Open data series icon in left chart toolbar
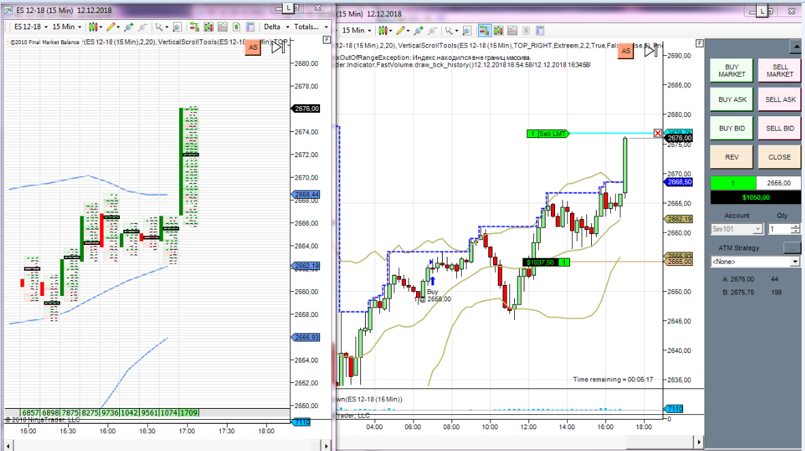Image resolution: width=805 pixels, height=451 pixels. (208, 27)
